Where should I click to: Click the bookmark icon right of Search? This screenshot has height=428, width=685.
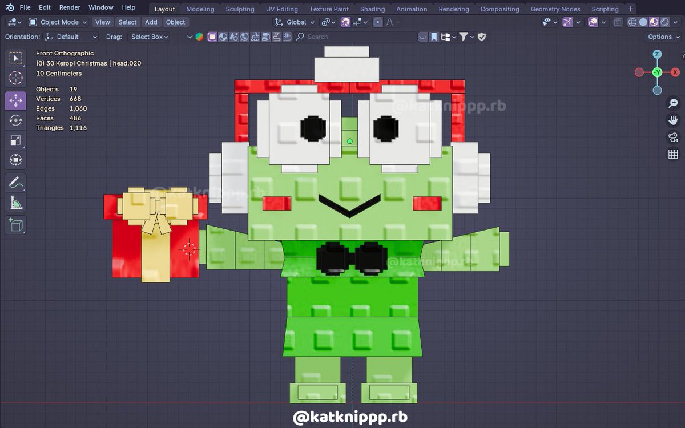(x=434, y=37)
